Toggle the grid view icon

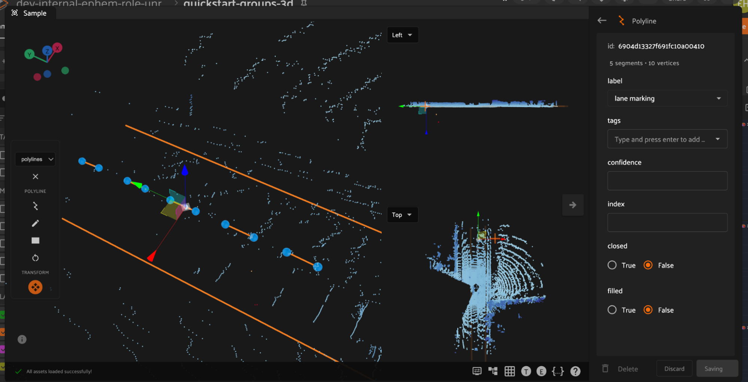coord(509,371)
